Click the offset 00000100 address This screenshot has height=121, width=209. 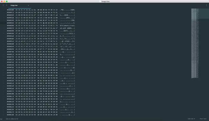pyautogui.click(x=10, y=52)
